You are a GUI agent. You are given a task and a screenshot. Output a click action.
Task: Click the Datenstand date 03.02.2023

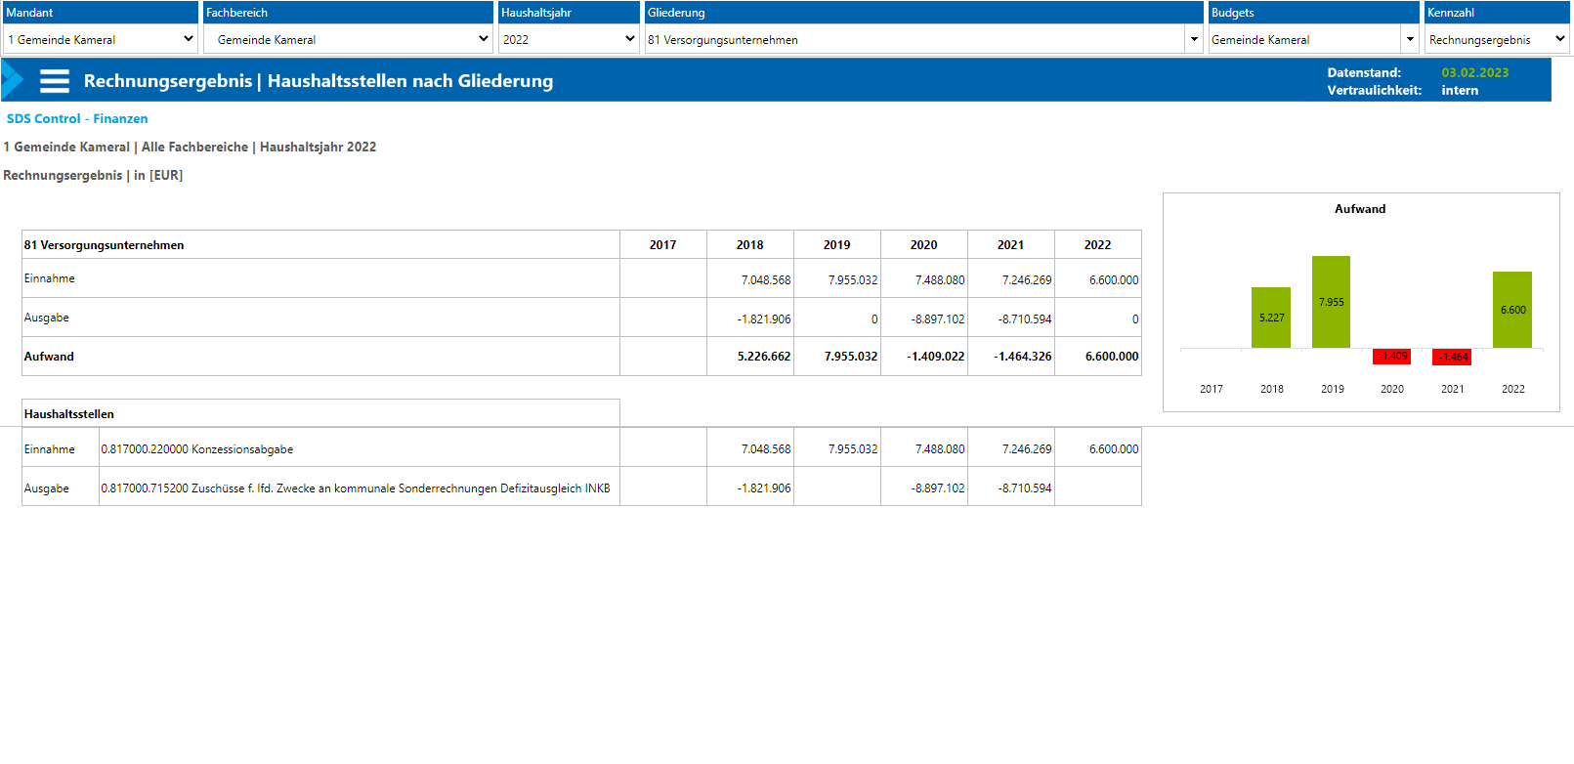1475,72
